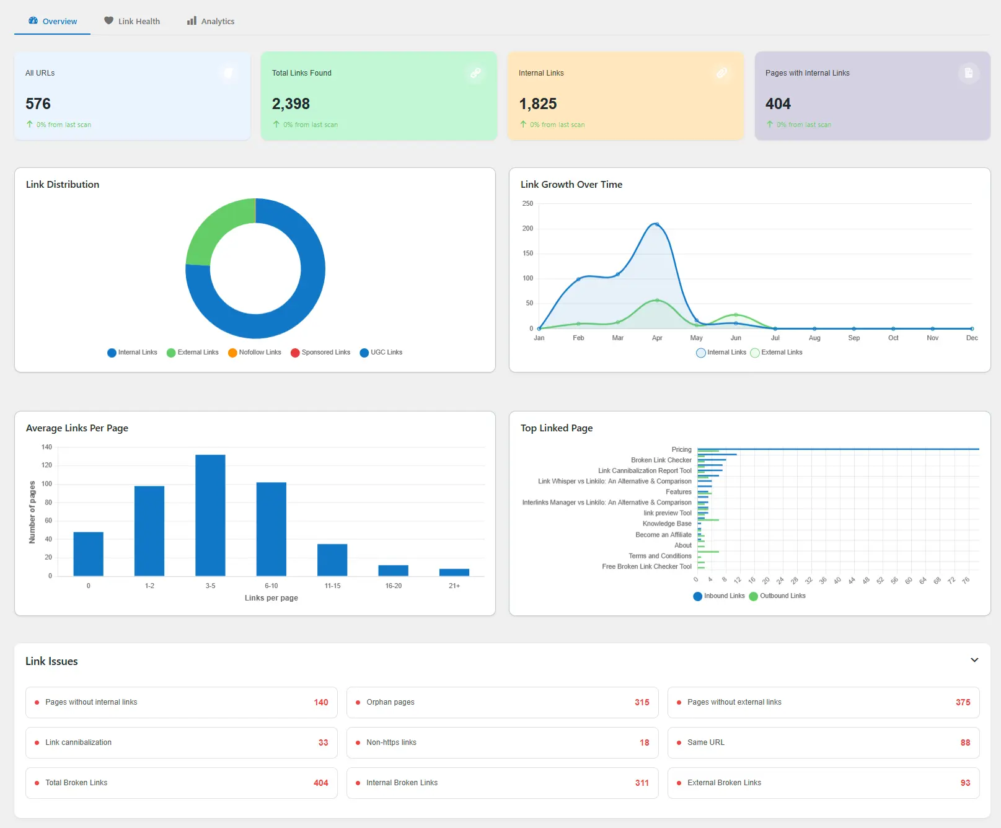Click the paperclip icon on Internal Links card
Viewport: 1001px width, 828px height.
click(x=721, y=73)
